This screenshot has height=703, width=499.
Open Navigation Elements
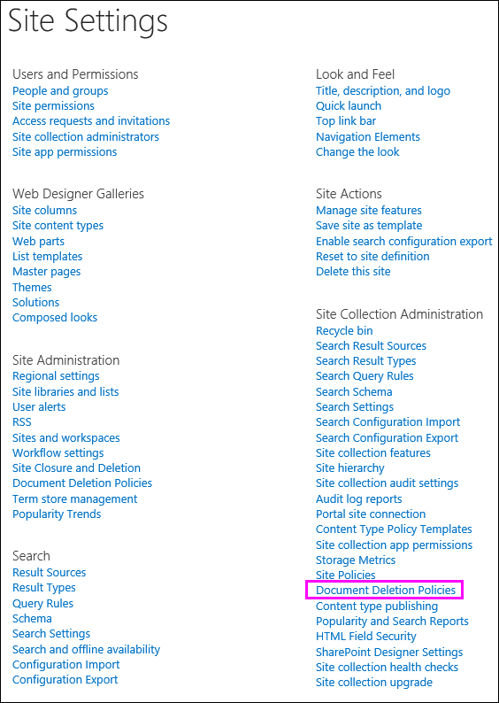[368, 136]
